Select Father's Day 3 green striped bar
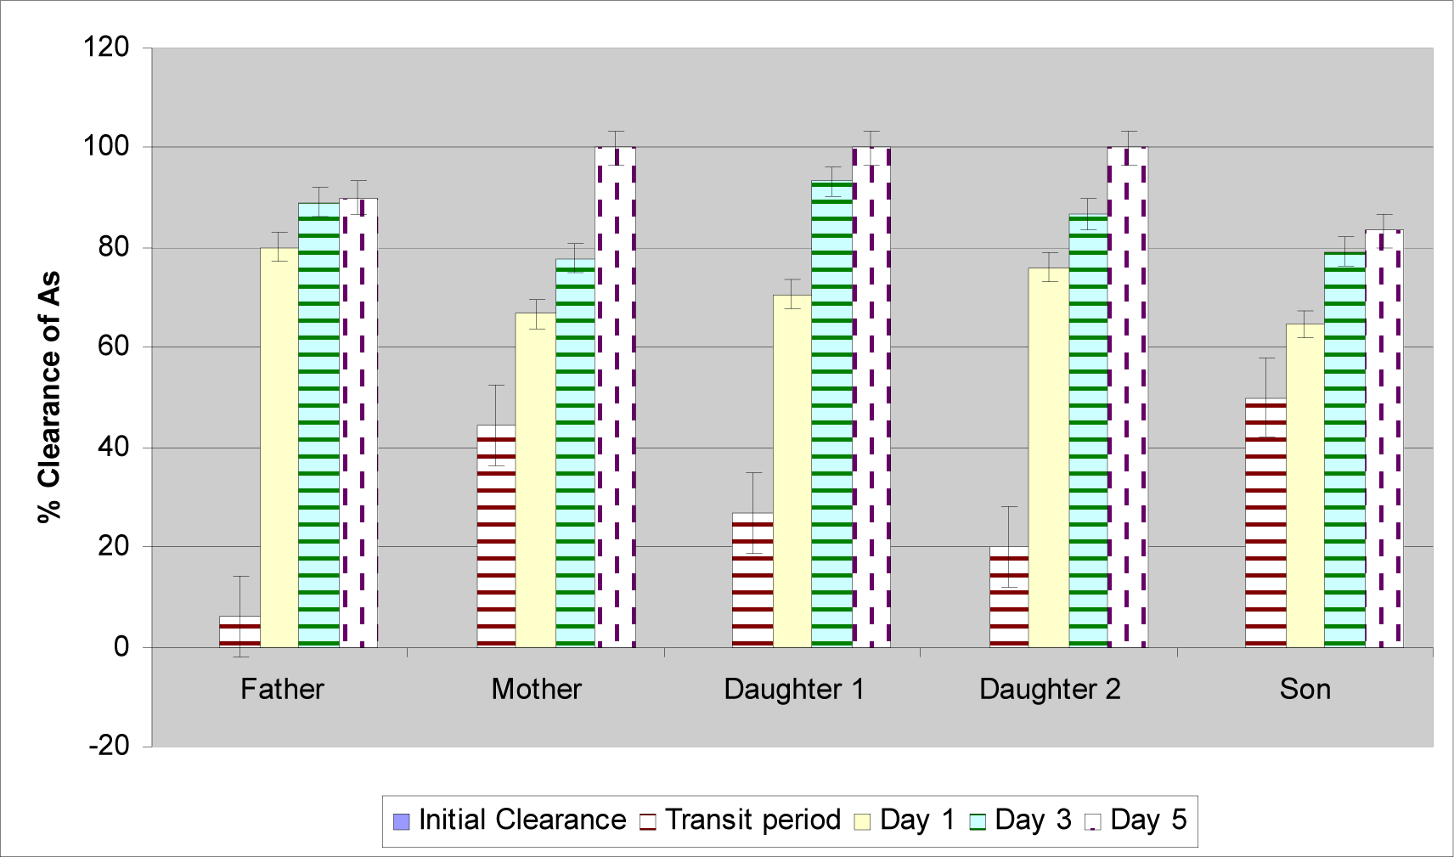Screen dimensions: 1454x857 318,425
